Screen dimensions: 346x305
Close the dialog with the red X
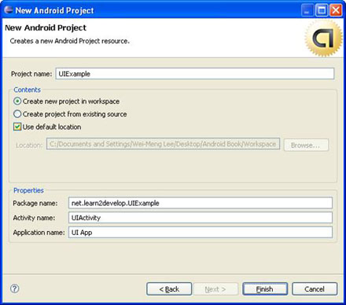[336, 10]
